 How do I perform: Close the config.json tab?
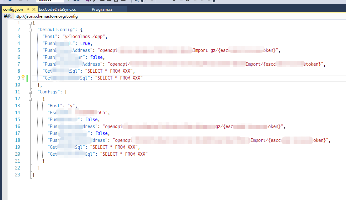(34, 9)
